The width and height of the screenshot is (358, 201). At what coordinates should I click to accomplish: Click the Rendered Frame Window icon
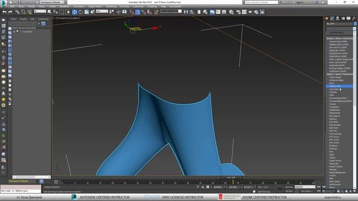(x=244, y=12)
